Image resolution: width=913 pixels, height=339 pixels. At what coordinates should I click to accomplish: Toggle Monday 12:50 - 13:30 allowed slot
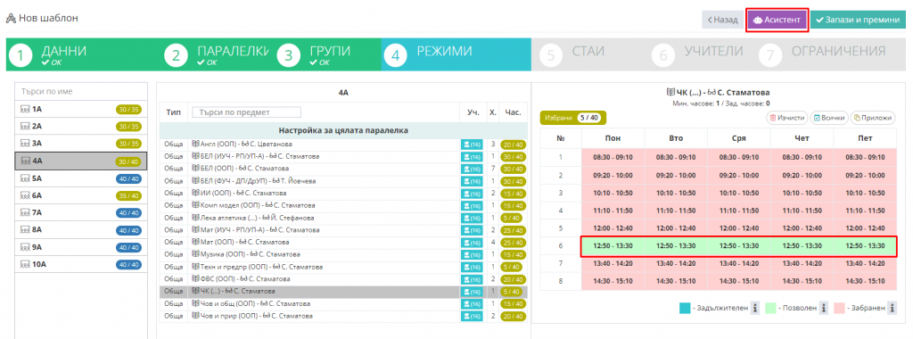pos(613,246)
